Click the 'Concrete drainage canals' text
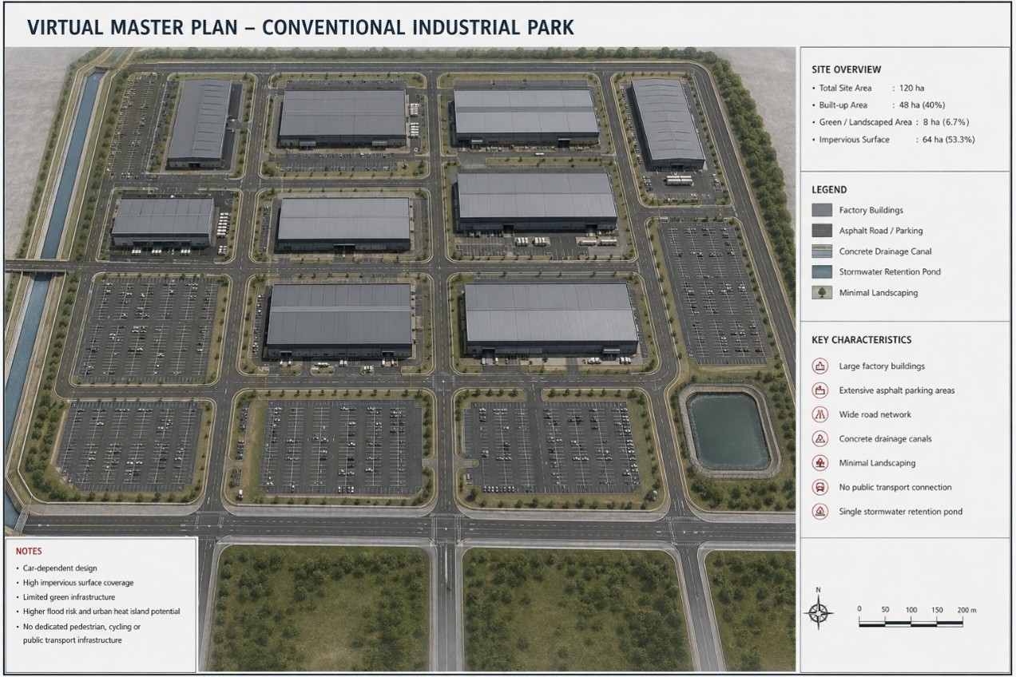 pos(886,439)
